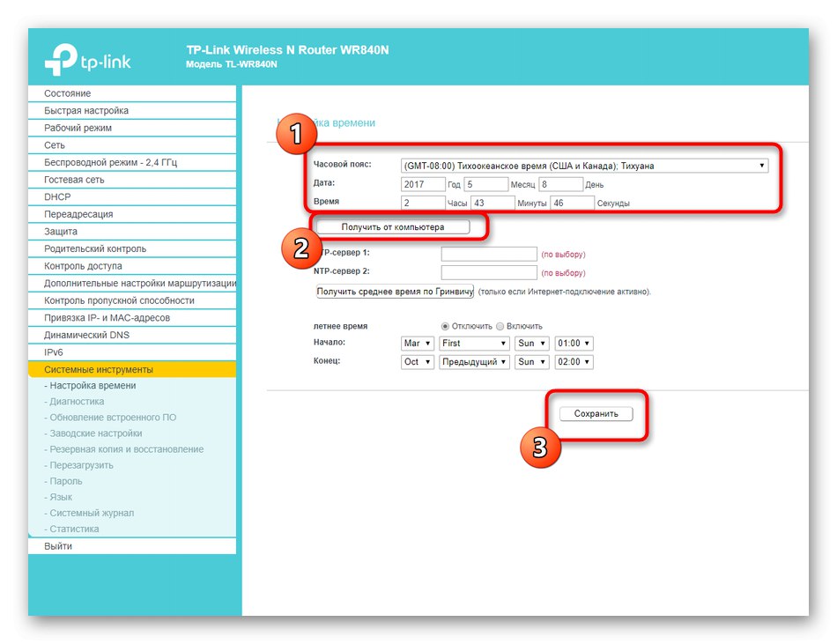Open the Конец time dropdown 02:00
The image size is (837, 644).
pyautogui.click(x=574, y=362)
